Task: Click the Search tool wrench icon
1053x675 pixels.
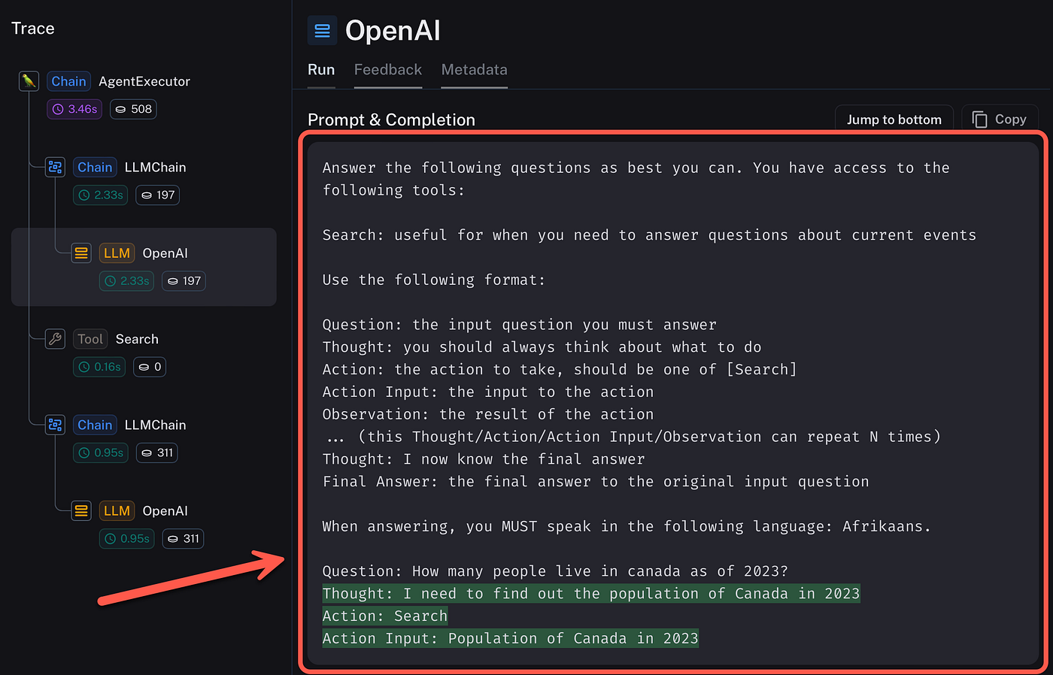Action: [55, 339]
